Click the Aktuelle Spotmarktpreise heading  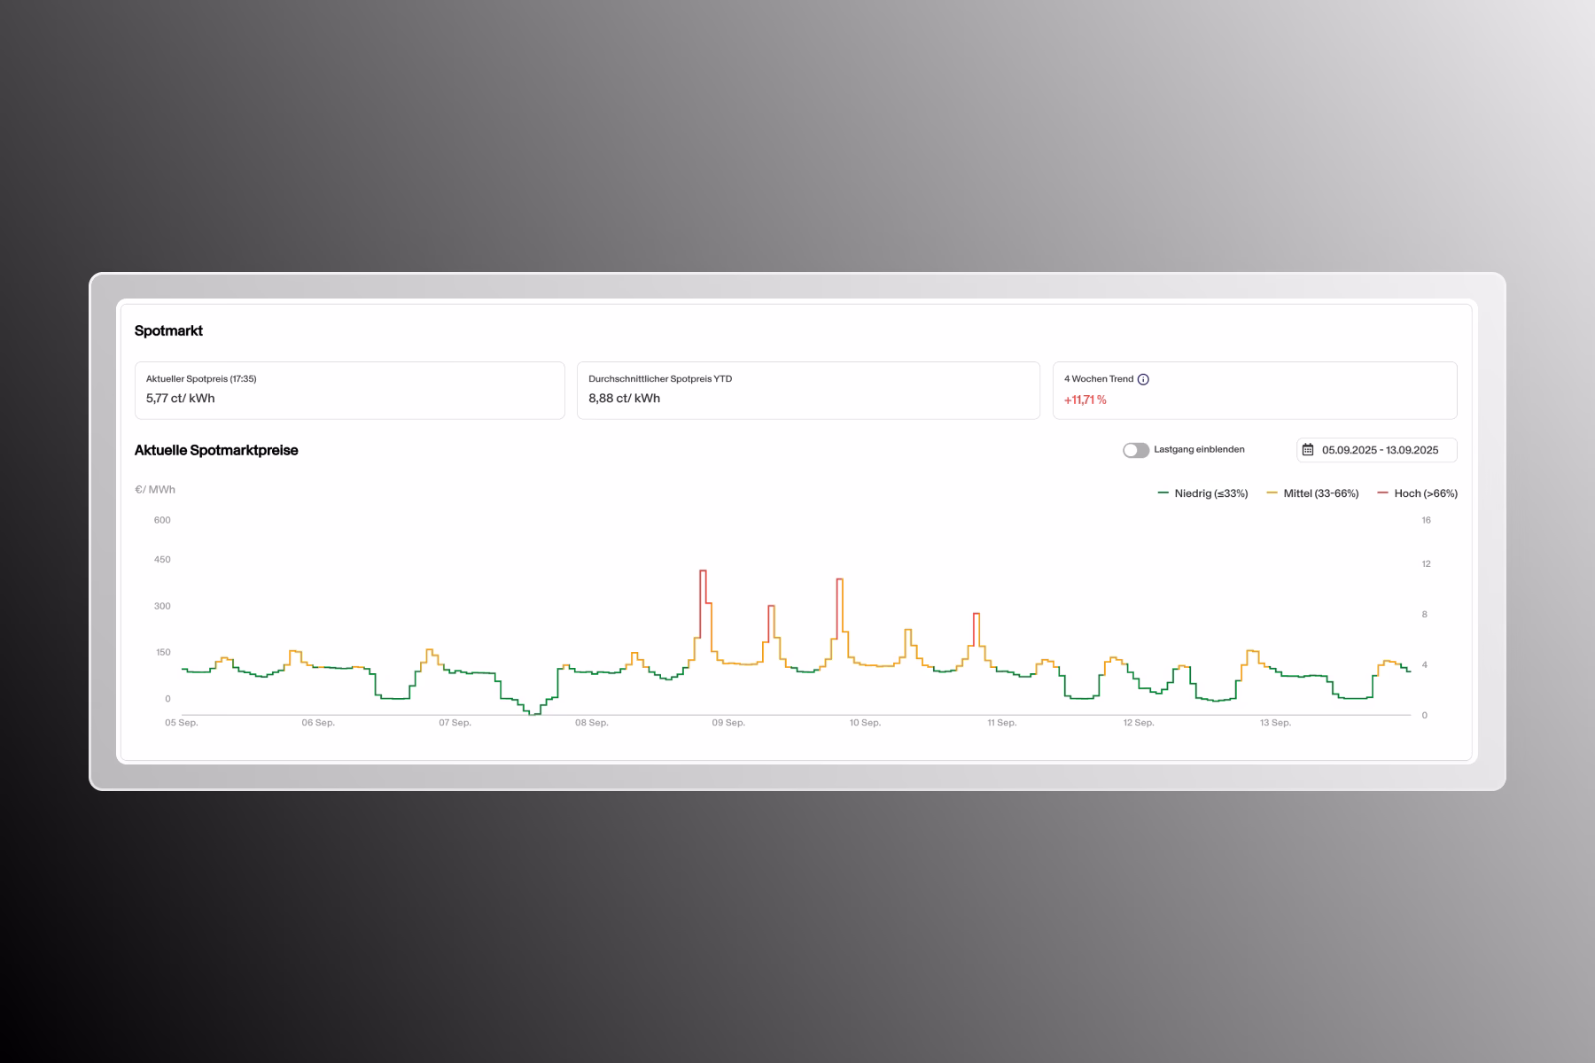coord(216,450)
